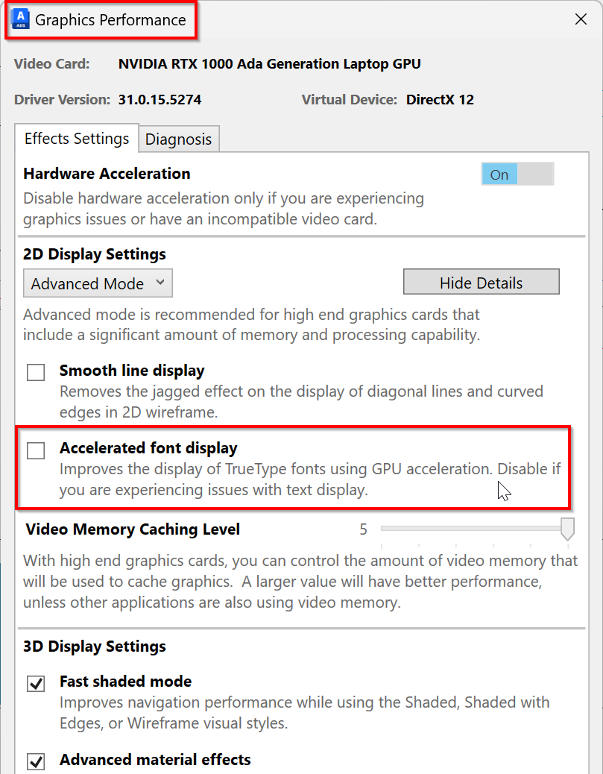Close the Graphics Performance dialog

581,19
